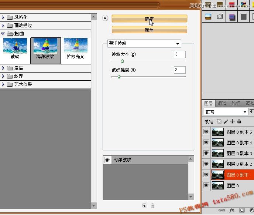Click the 波纹幅度 slider handle
The width and height of the screenshot is (254, 215).
click(119, 77)
